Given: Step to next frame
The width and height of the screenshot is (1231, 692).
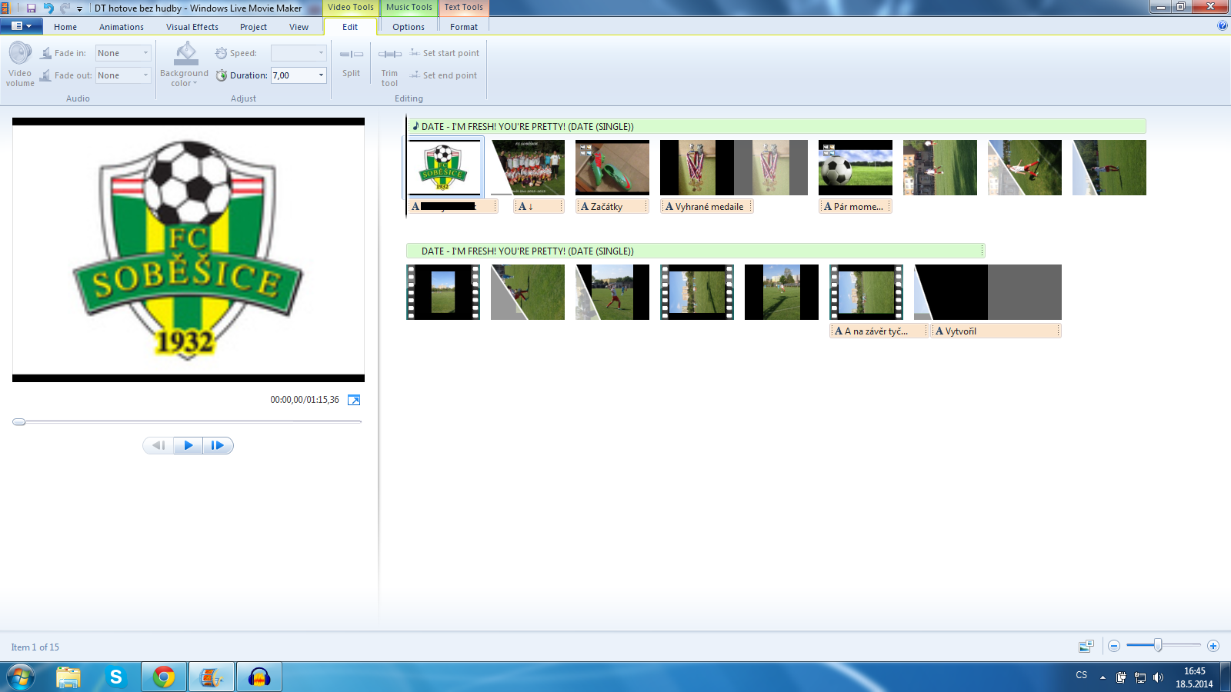Looking at the screenshot, I should click(x=218, y=445).
